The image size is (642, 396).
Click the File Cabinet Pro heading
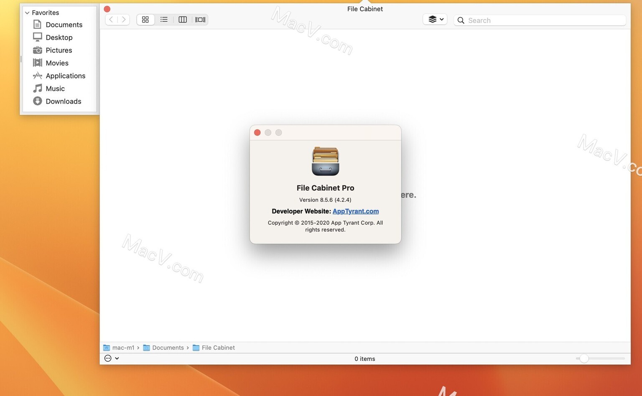click(x=325, y=188)
